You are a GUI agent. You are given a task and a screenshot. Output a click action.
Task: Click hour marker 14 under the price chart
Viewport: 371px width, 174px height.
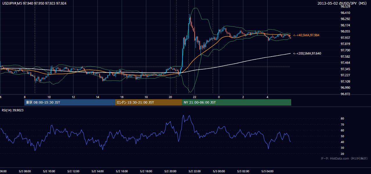(x=98, y=97)
